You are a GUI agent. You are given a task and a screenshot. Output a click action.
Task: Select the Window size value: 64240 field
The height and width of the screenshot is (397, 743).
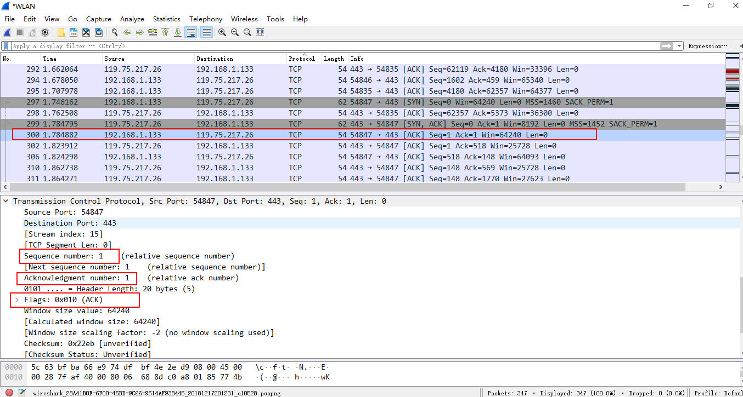click(x=77, y=310)
